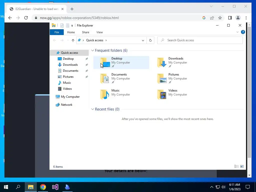Open the View ribbon tab
This screenshot has width=256, height=192.
tap(99, 32)
